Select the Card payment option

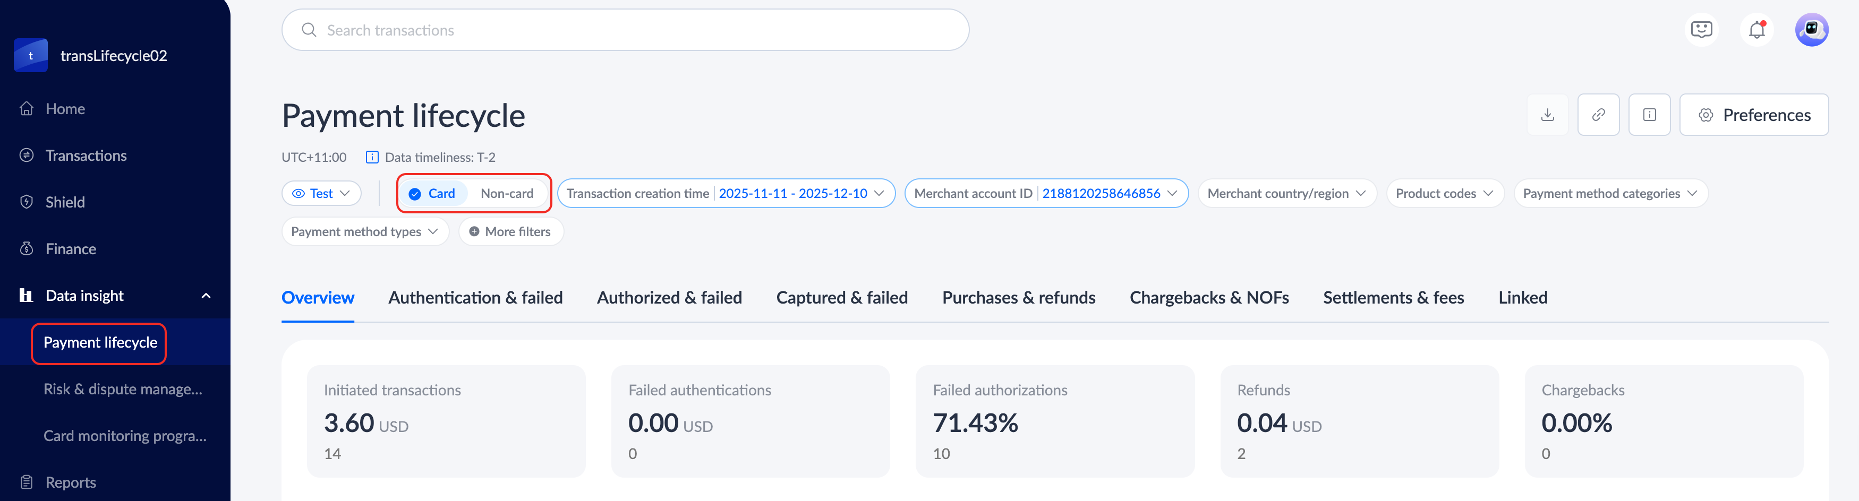point(432,193)
